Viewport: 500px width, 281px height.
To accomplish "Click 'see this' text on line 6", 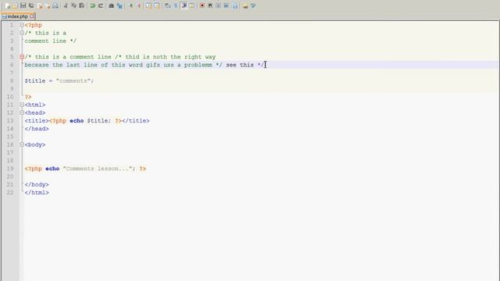I will [x=240, y=65].
